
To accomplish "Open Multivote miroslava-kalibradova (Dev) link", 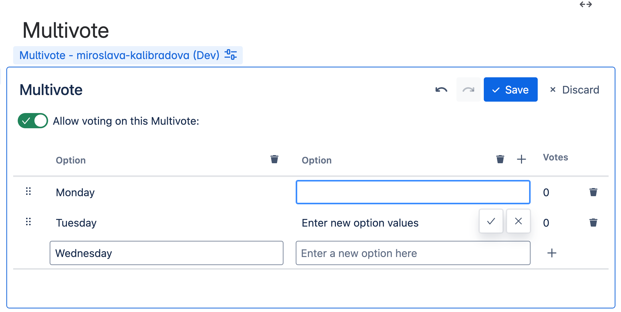I will click(119, 55).
